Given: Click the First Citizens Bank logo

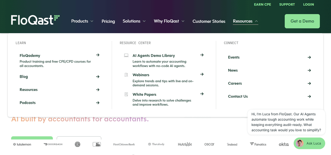Looking at the screenshot, I should 124,144.
